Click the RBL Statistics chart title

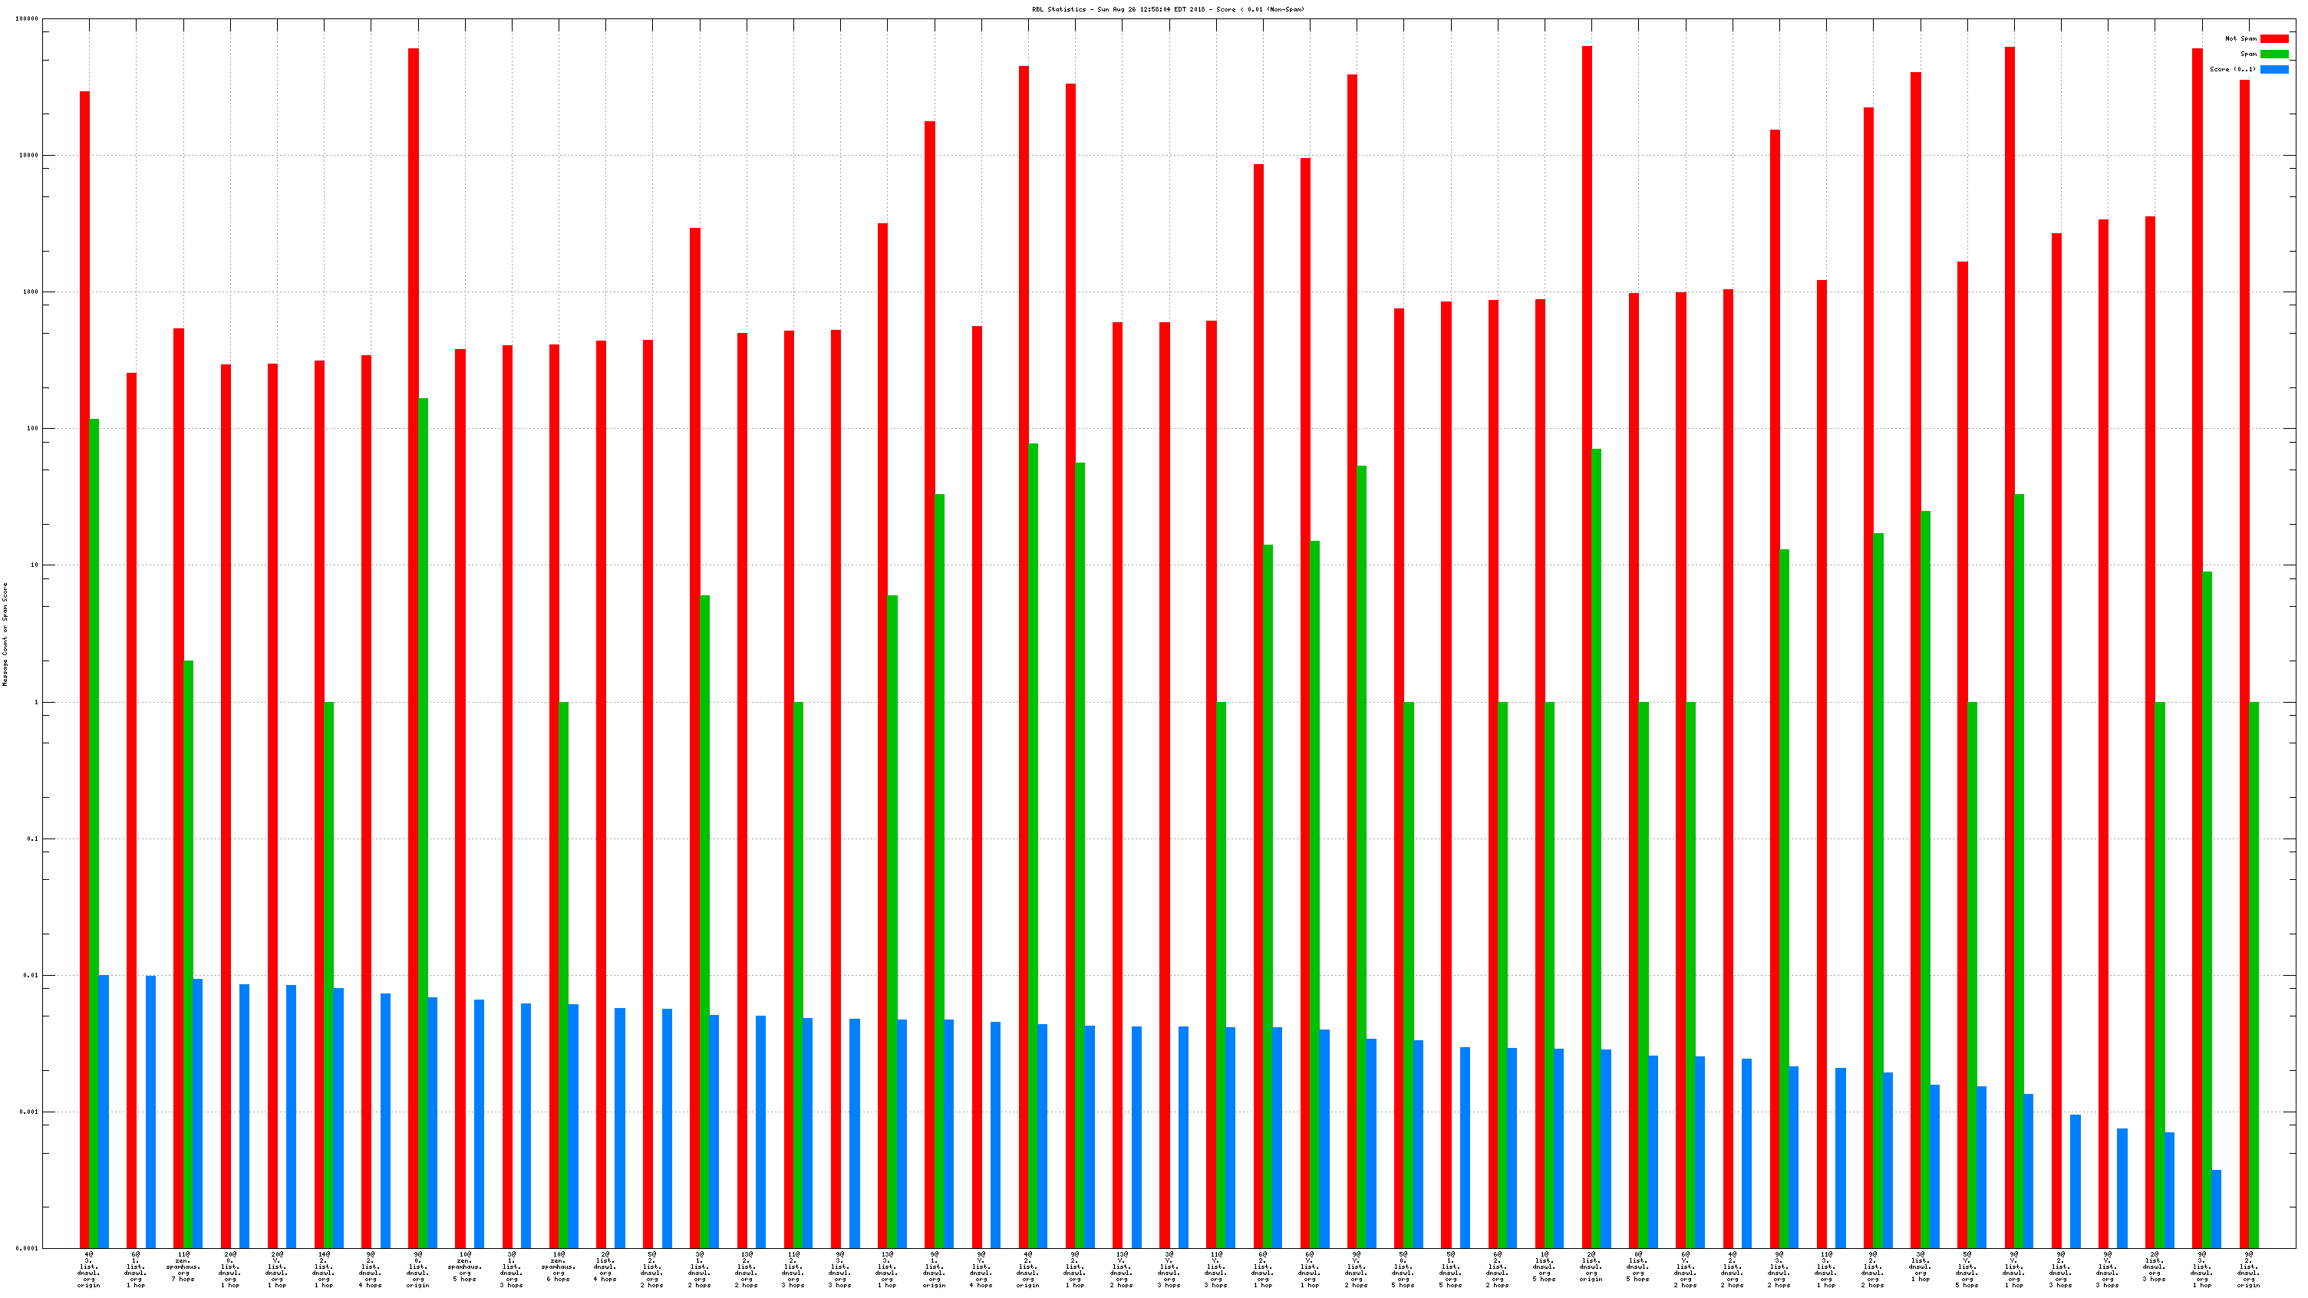(1168, 9)
